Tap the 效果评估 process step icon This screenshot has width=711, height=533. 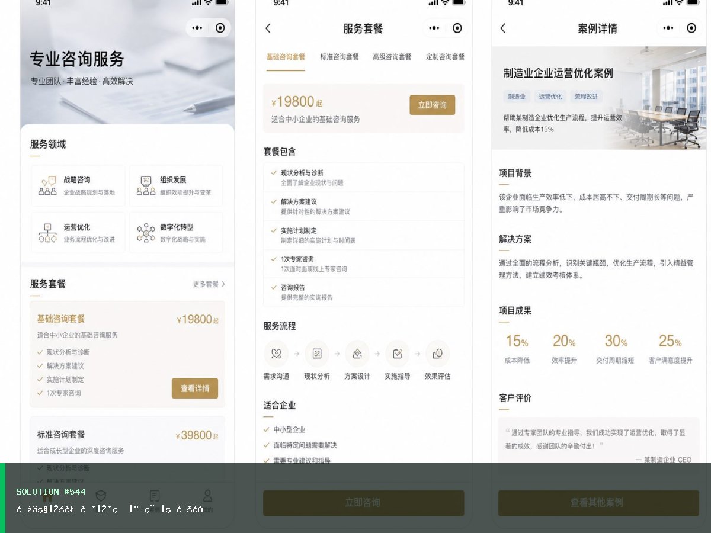[x=437, y=354]
